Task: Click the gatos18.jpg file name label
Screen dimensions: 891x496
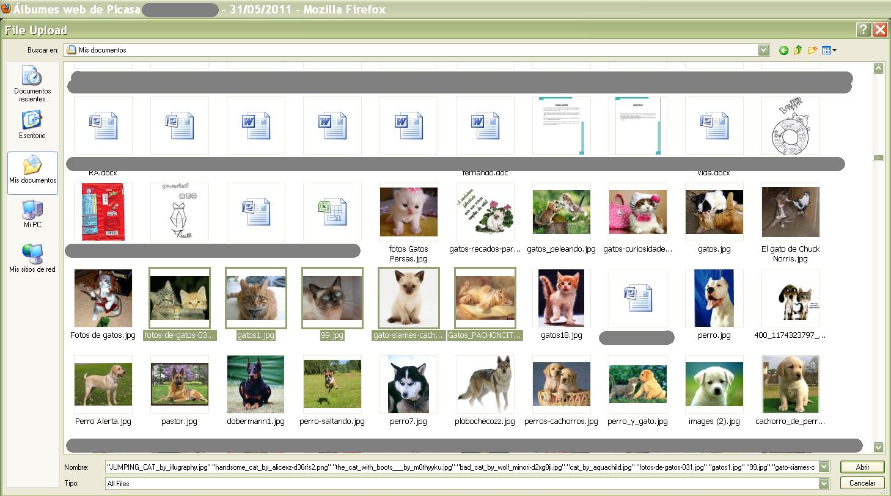Action: click(562, 335)
